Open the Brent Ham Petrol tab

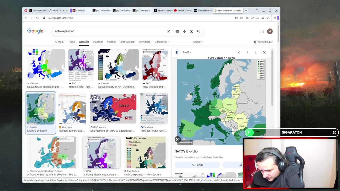click(203, 11)
